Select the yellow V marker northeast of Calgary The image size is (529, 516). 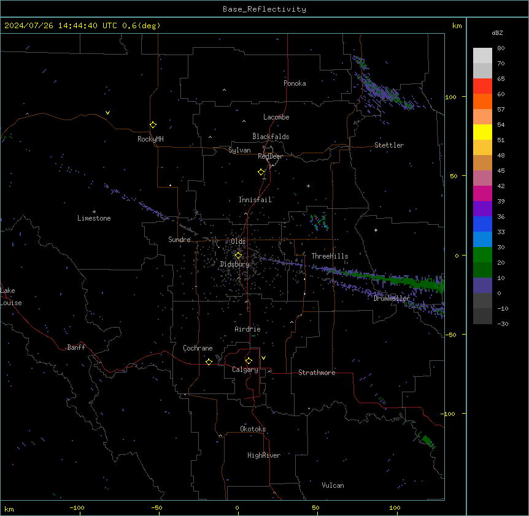coord(263,358)
